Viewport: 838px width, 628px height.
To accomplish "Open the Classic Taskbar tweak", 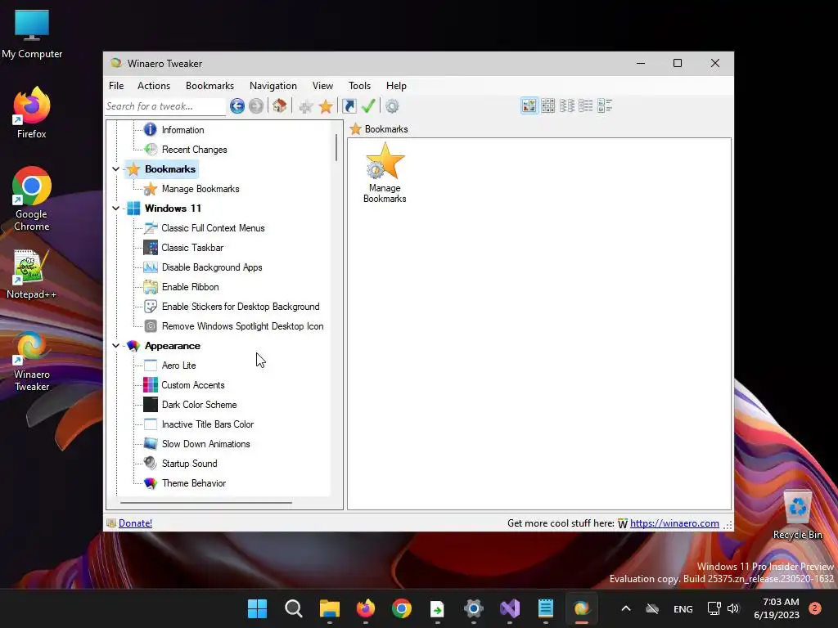I will tap(192, 248).
